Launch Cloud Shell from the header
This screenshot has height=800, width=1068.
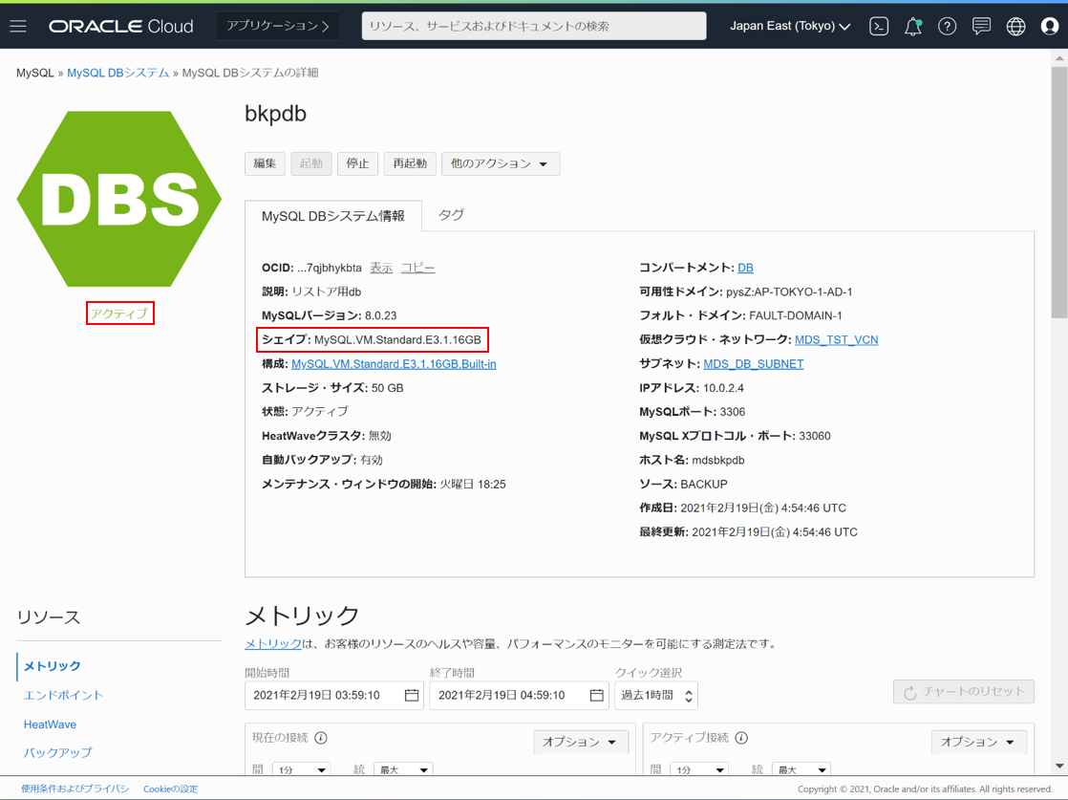[x=879, y=27]
